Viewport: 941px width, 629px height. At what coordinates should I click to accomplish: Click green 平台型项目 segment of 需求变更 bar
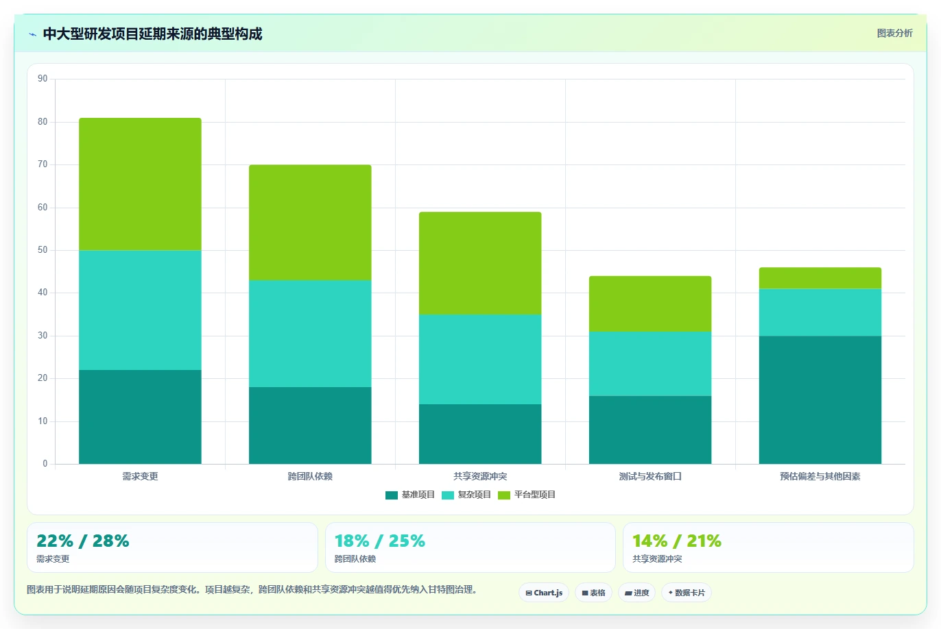tap(140, 184)
